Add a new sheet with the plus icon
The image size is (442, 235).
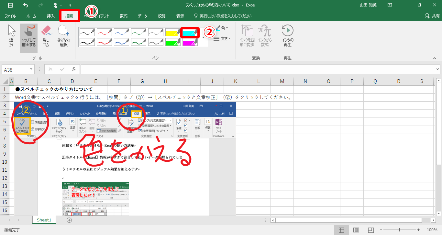(69, 220)
